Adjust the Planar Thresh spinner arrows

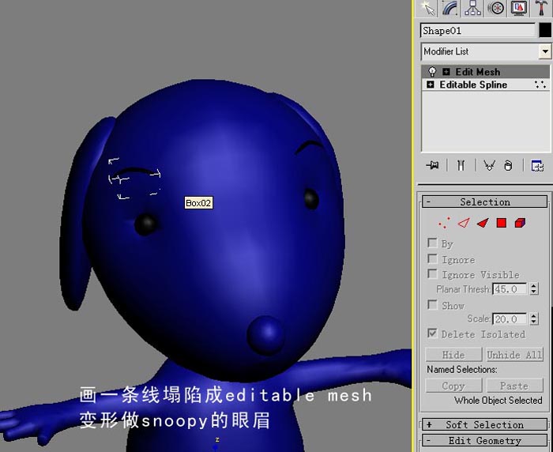[534, 289]
